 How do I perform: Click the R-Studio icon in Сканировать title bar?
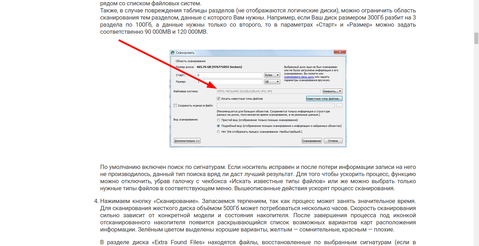[173, 53]
